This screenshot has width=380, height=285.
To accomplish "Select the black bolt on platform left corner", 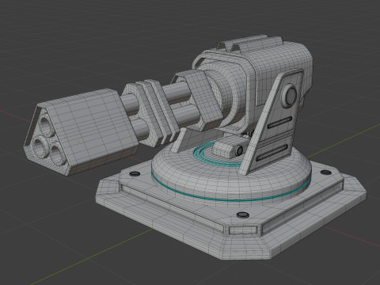I will click(x=135, y=173).
